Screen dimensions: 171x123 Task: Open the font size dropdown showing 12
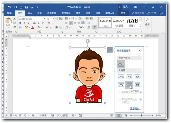53,19
